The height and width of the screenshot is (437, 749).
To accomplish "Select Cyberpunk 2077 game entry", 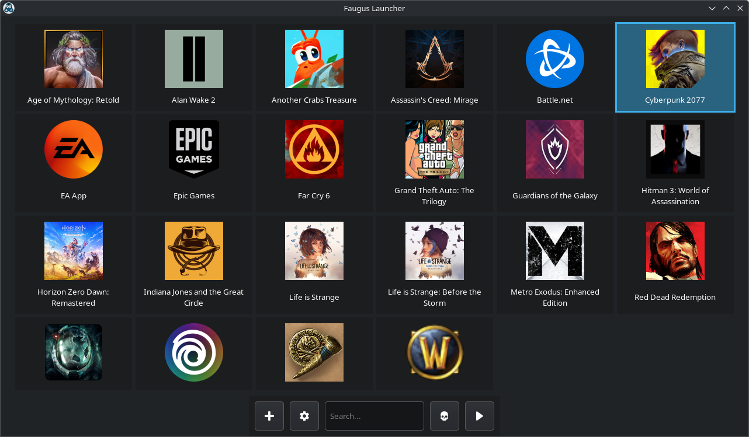I will 675,67.
